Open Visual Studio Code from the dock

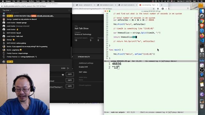tap(202, 41)
